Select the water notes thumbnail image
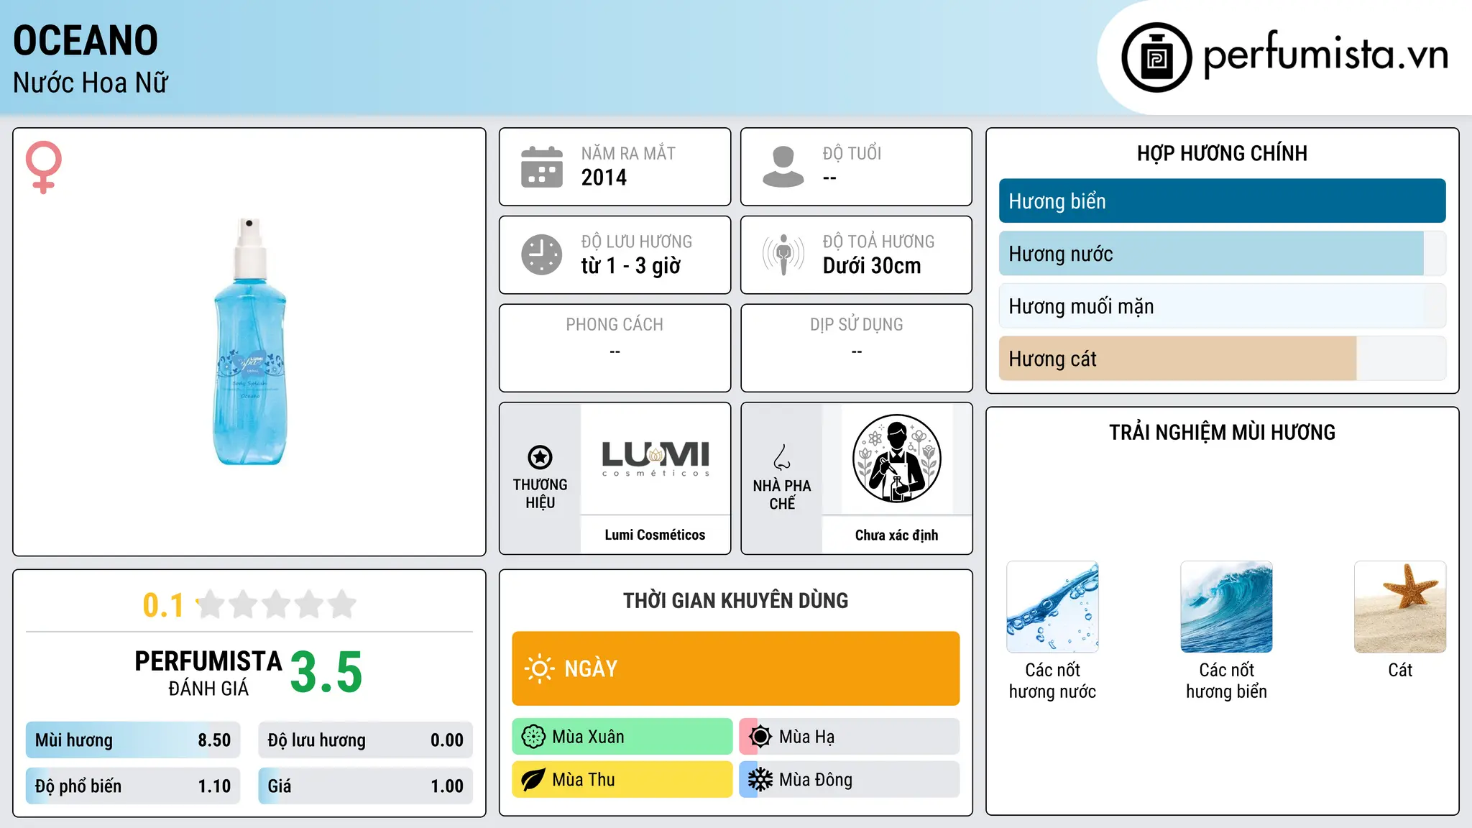 (1053, 607)
